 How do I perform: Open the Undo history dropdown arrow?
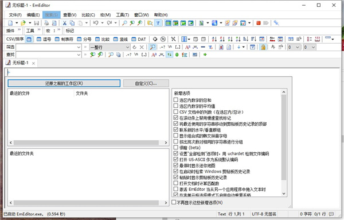click(x=102, y=23)
